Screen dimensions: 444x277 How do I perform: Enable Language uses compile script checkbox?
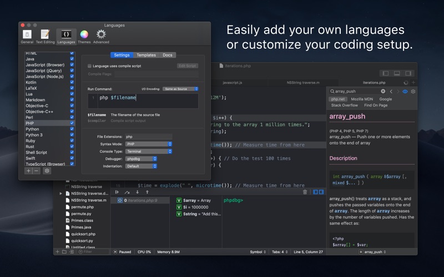tap(90, 66)
